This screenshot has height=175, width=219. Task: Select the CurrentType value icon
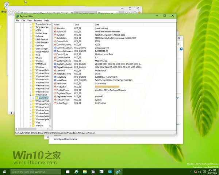pyautogui.click(x=55, y=54)
